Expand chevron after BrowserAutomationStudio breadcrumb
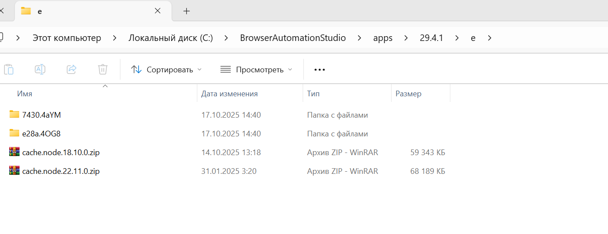This screenshot has width=608, height=234. (x=359, y=38)
